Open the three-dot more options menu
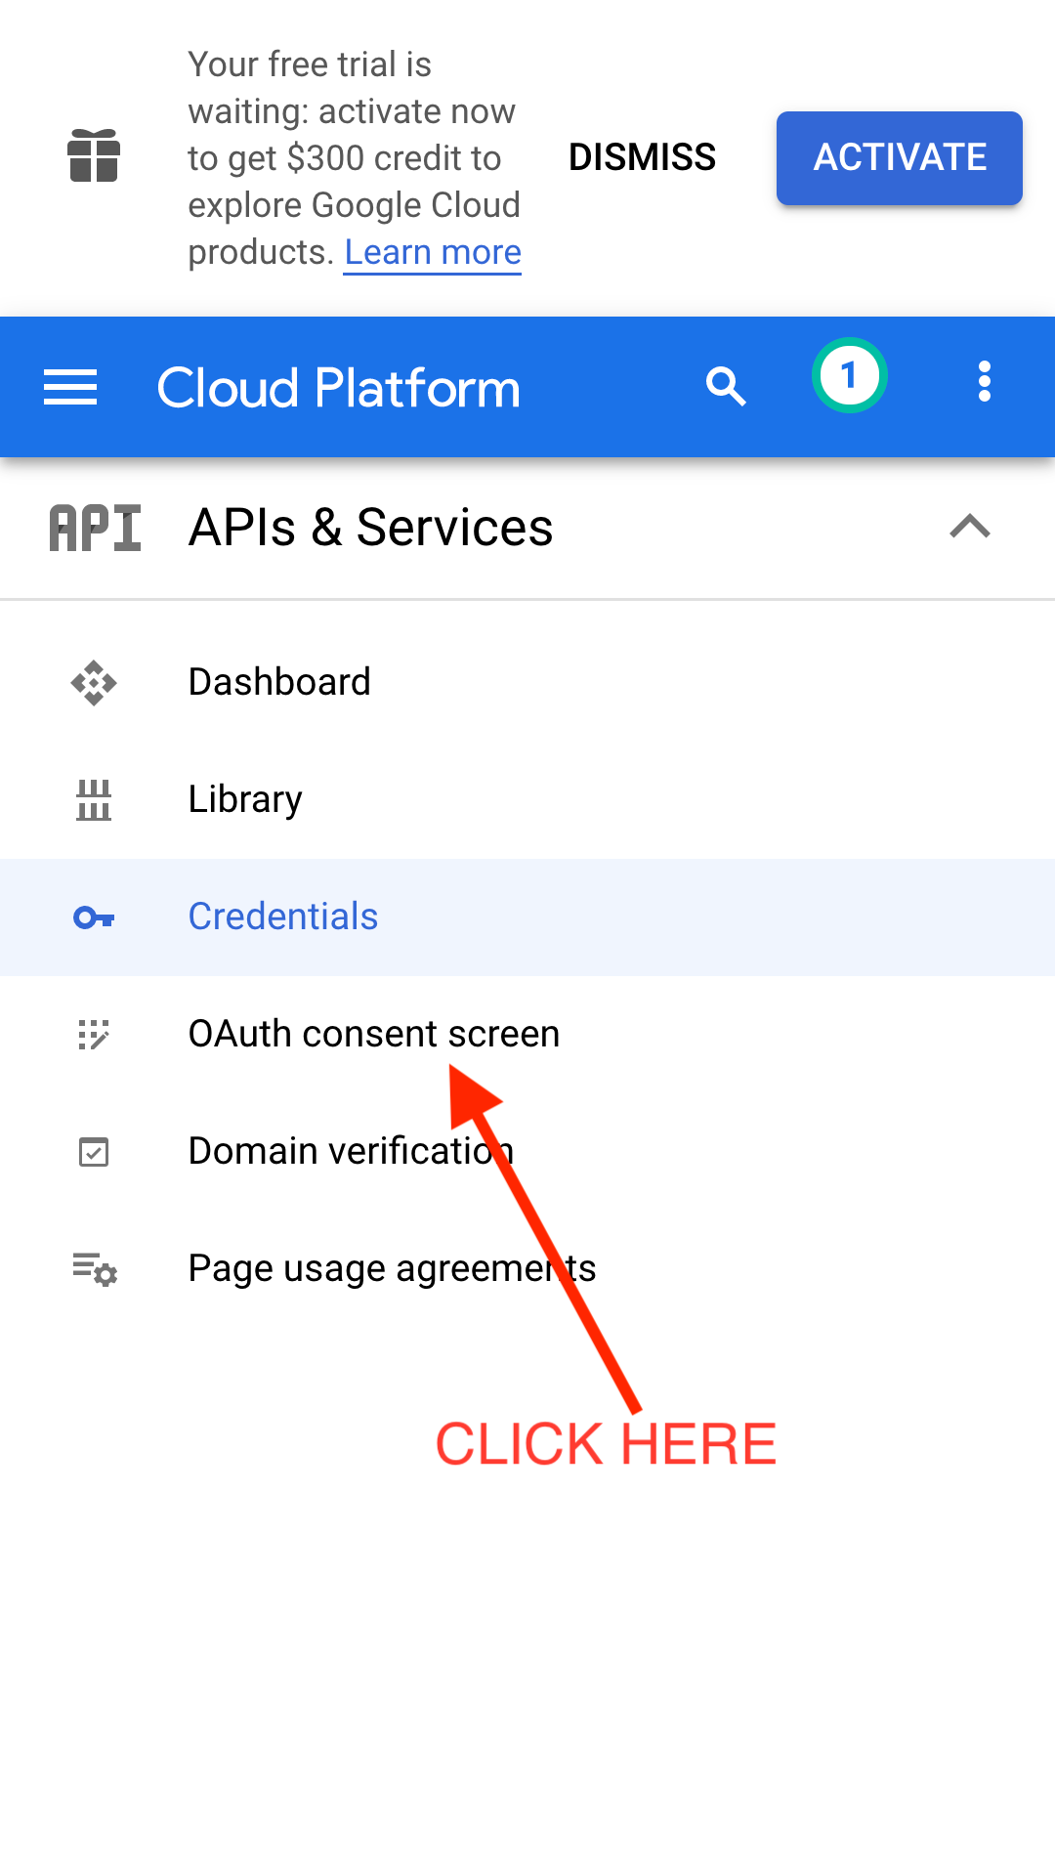 (985, 381)
